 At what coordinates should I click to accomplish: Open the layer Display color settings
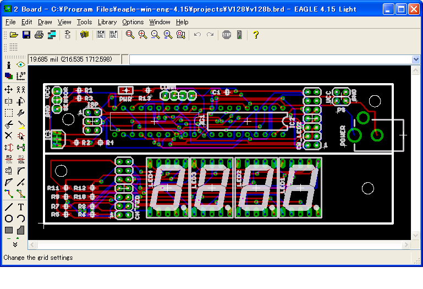coord(9,76)
